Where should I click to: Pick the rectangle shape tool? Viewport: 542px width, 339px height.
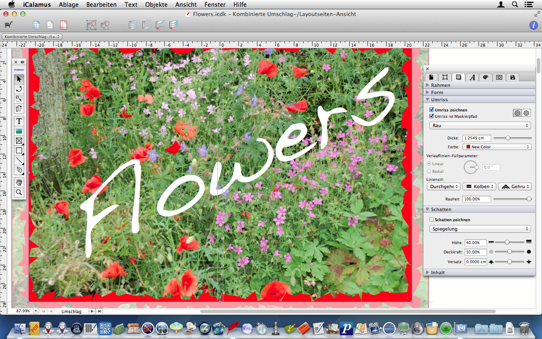[x=19, y=150]
